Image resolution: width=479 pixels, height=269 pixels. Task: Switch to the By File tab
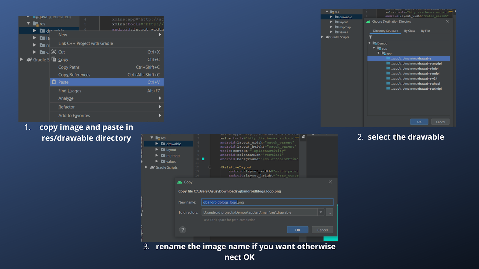425,31
